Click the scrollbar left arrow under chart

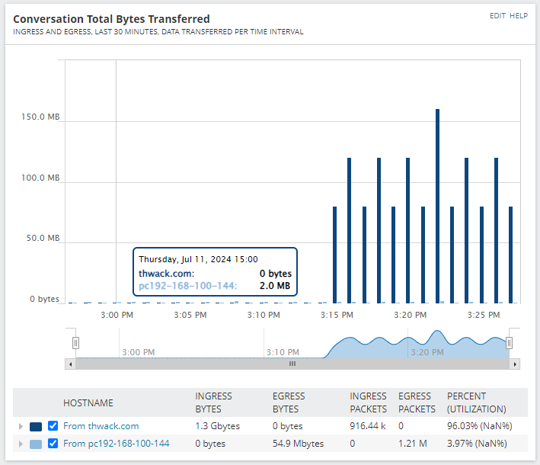(71, 364)
